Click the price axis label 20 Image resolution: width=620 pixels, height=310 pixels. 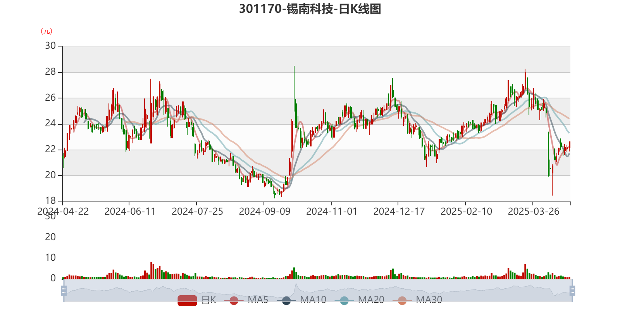tap(50, 175)
